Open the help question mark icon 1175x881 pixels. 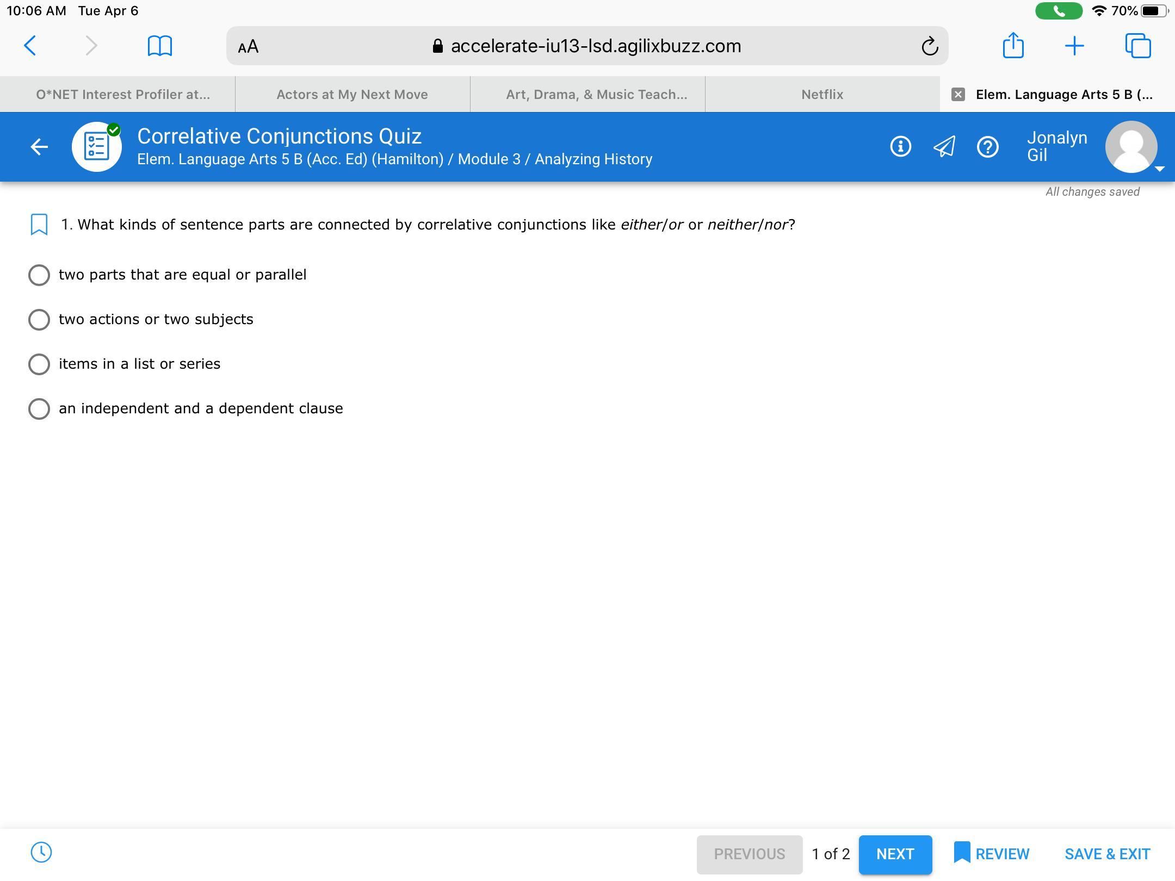coord(987,147)
